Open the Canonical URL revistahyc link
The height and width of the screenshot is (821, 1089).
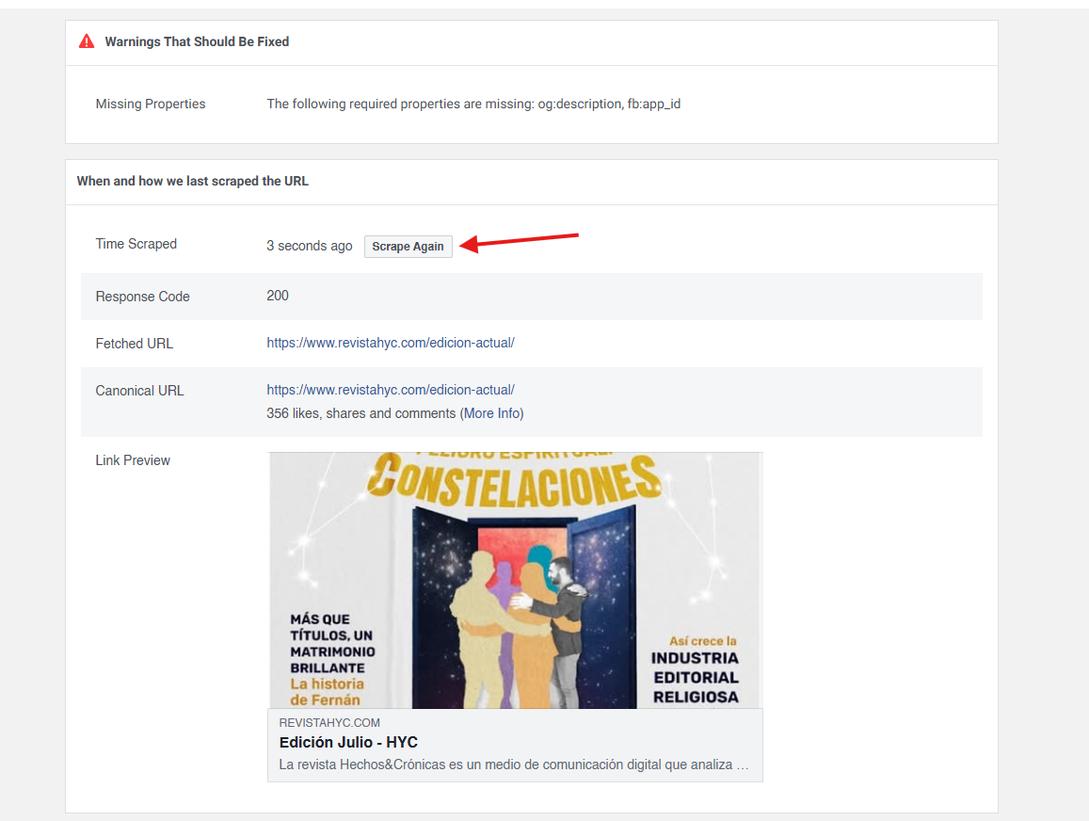click(x=391, y=390)
